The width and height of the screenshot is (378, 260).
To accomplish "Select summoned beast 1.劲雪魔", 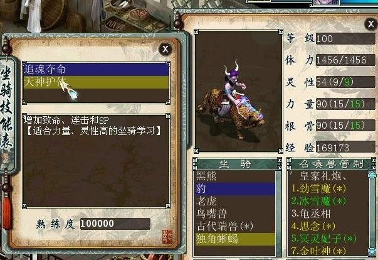I will tap(318, 188).
